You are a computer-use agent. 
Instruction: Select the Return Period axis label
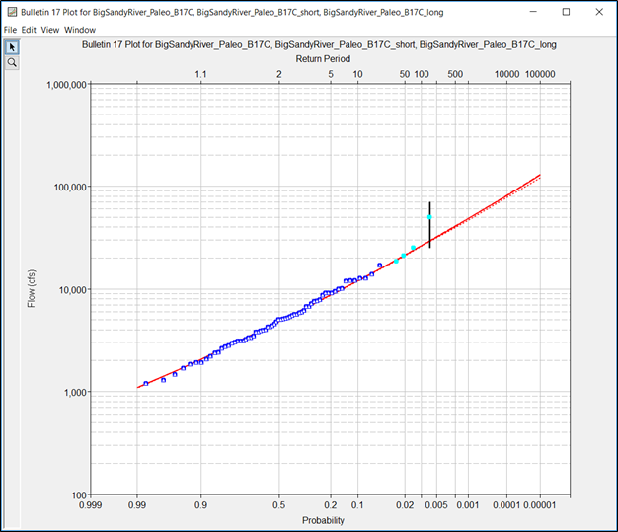tap(330, 58)
